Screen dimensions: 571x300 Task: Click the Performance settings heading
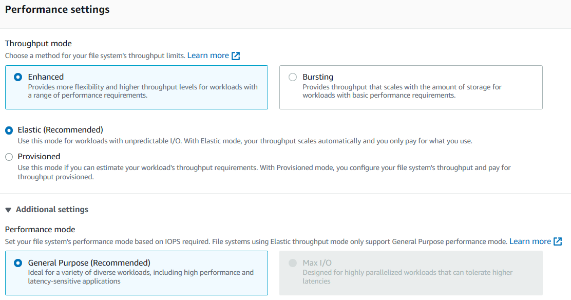[58, 10]
